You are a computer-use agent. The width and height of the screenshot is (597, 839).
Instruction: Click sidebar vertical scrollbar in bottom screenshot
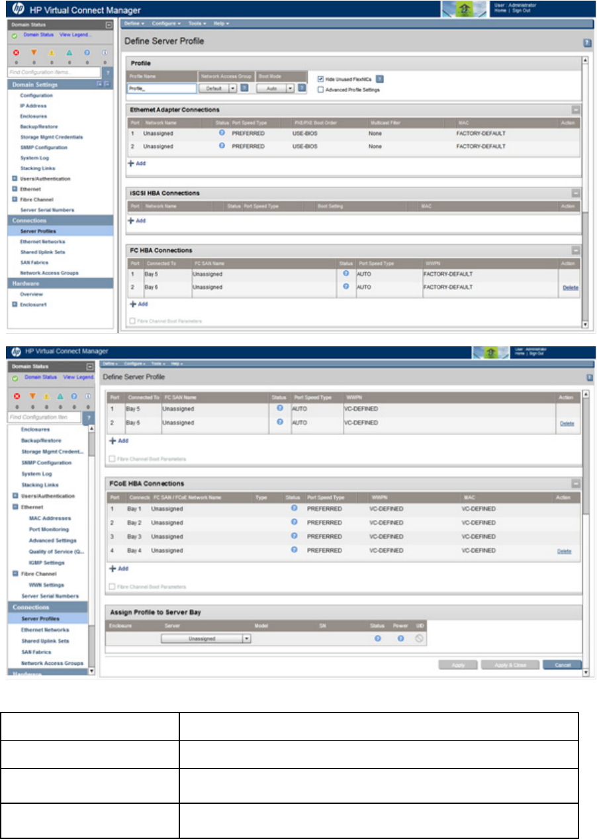tap(92, 550)
